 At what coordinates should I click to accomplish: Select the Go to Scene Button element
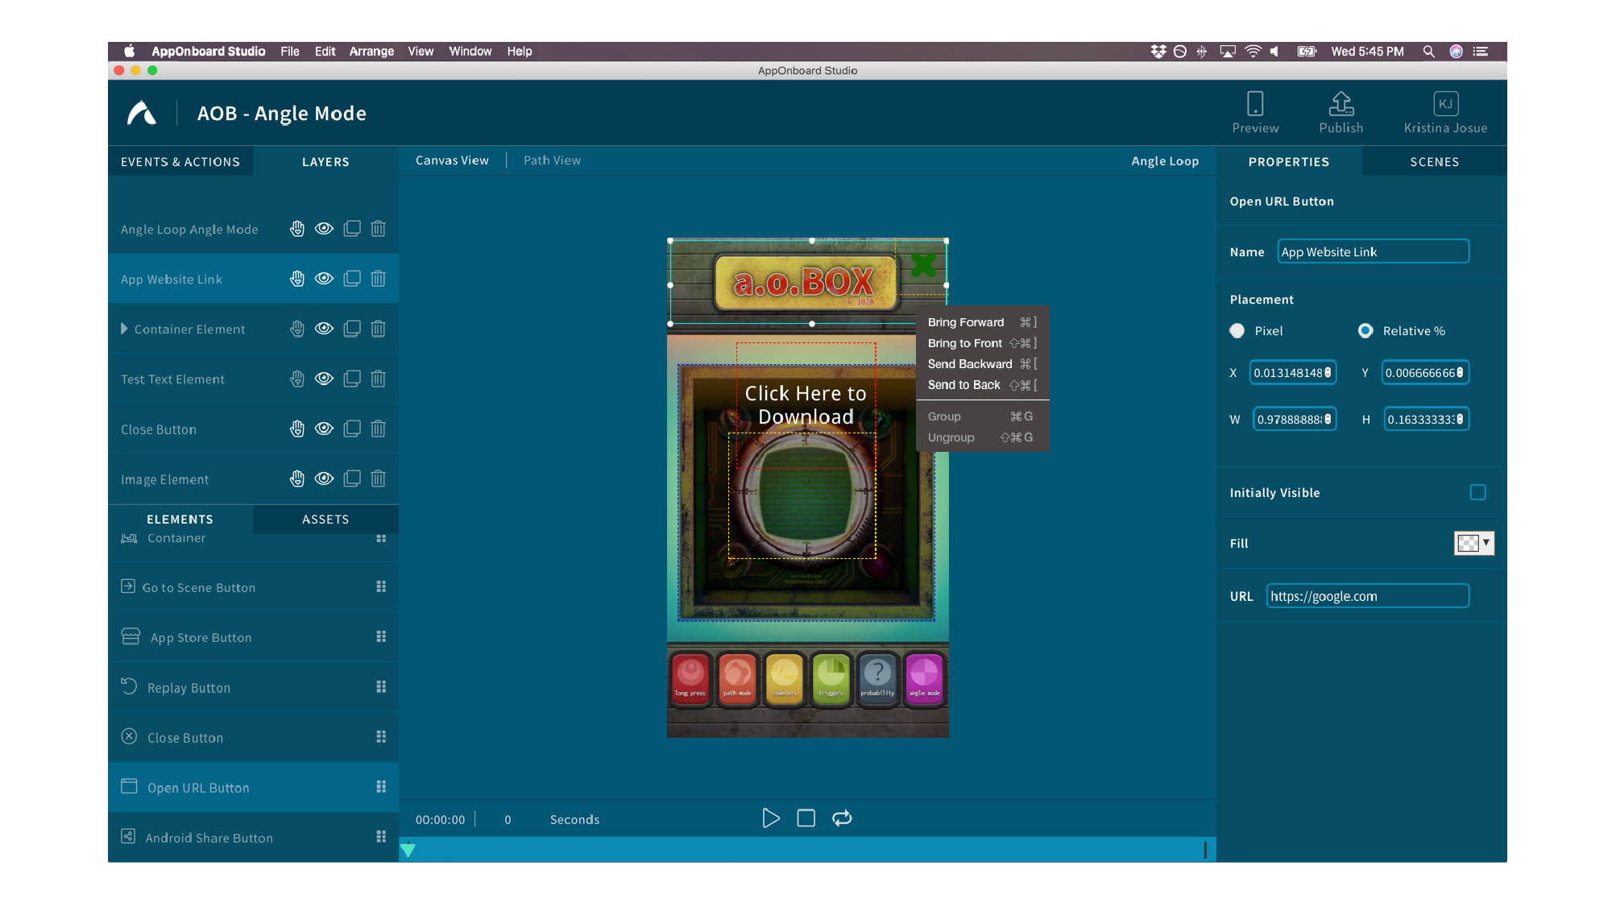coord(197,587)
